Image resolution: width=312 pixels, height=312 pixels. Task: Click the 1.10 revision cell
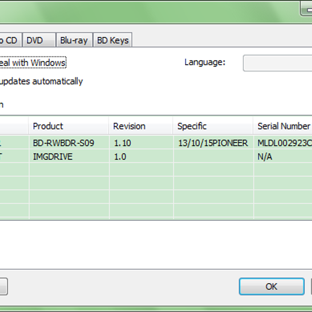(122, 143)
